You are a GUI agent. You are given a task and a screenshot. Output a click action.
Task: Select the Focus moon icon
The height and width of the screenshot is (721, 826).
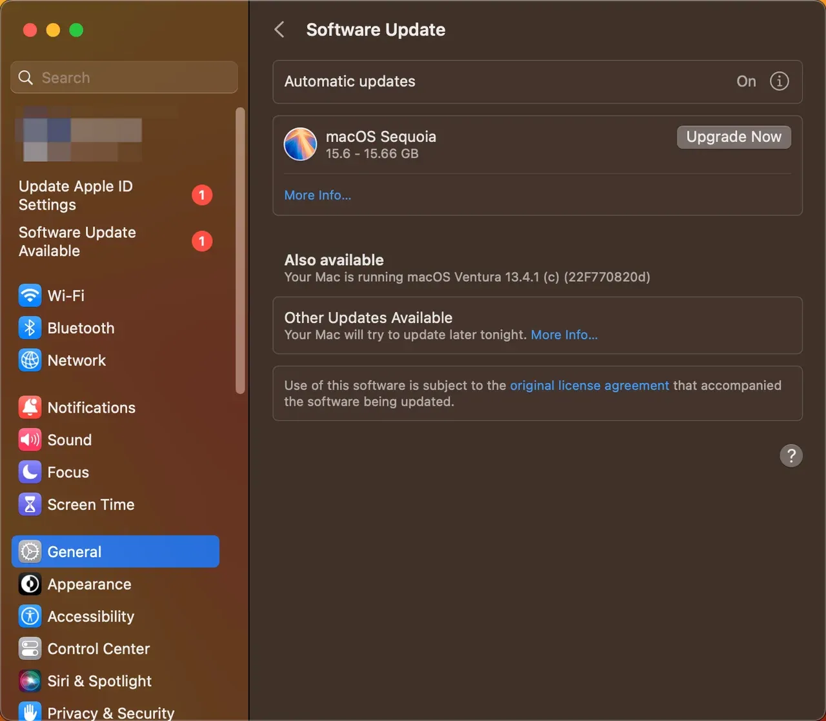pyautogui.click(x=30, y=472)
